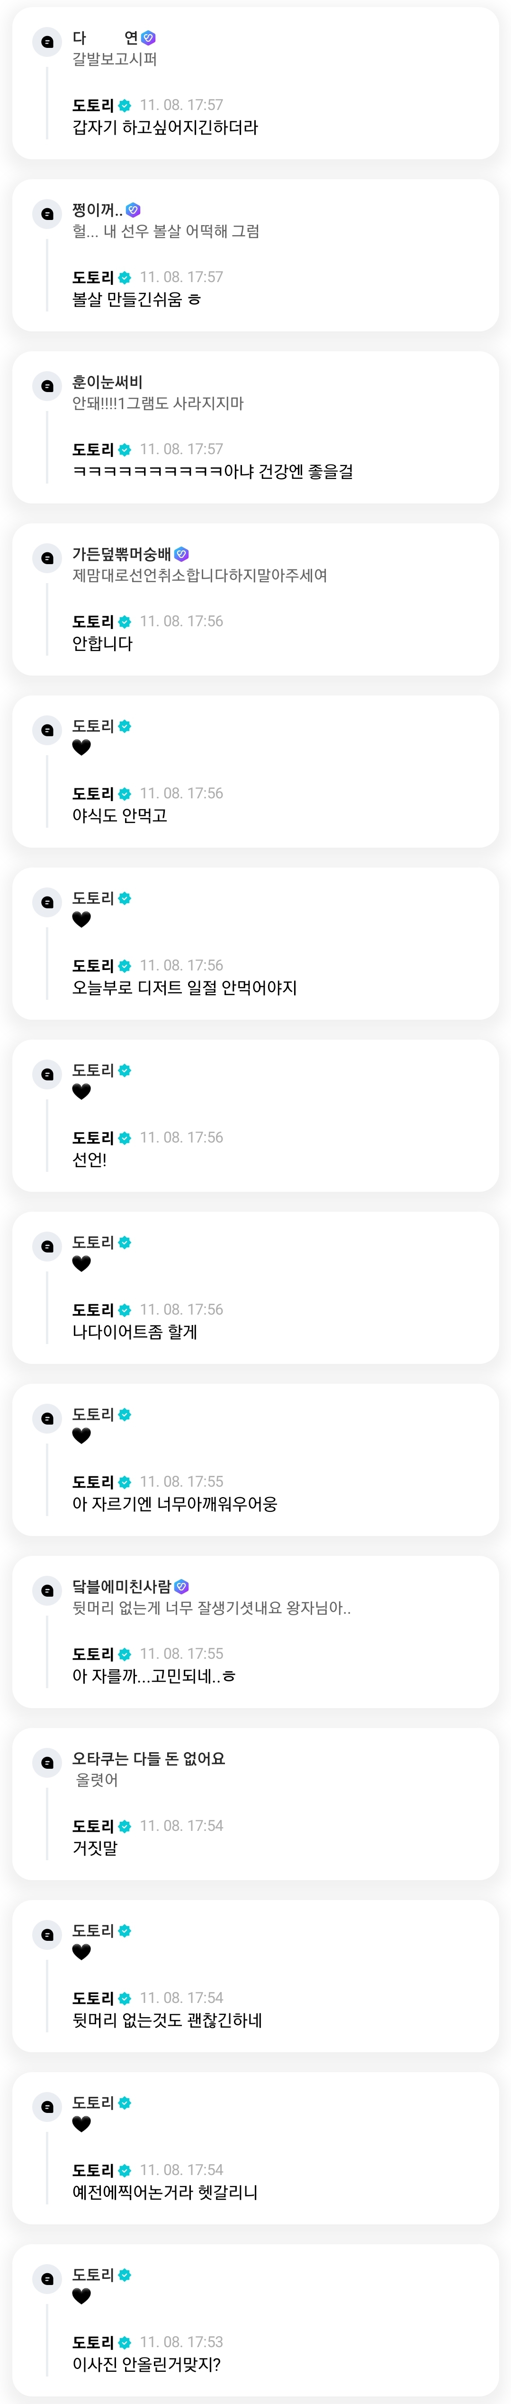Click the avatar icon beside 다 연

coord(46,42)
